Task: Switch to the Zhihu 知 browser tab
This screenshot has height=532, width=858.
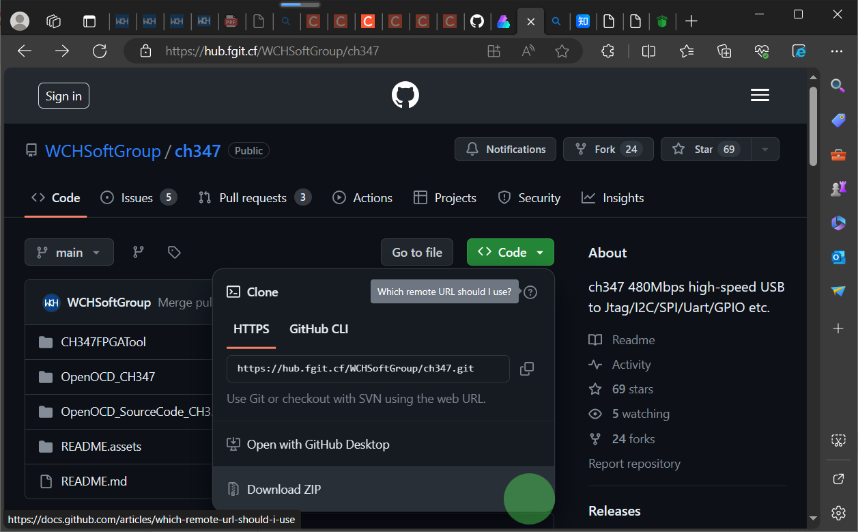Action: click(x=583, y=21)
